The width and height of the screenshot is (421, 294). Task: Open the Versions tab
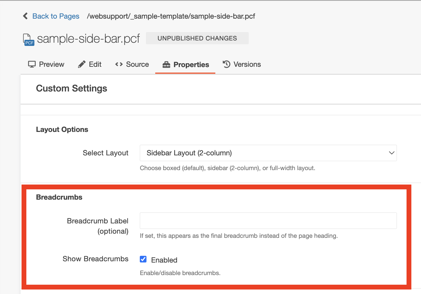pos(247,65)
